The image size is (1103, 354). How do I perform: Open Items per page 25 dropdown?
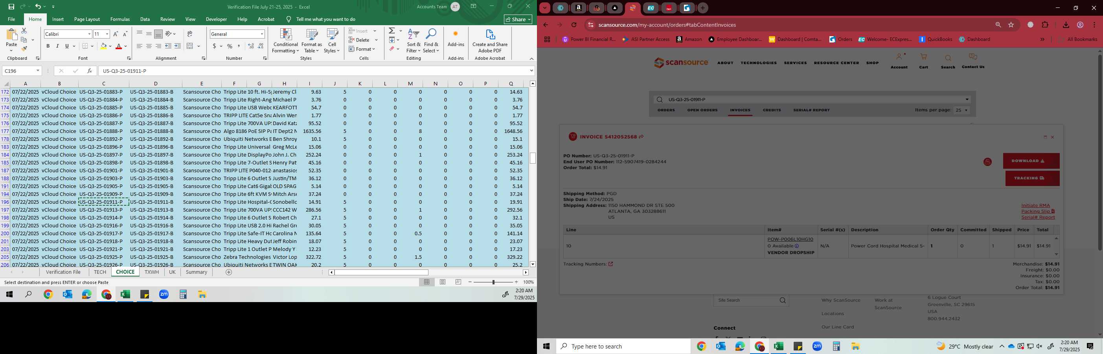click(961, 110)
